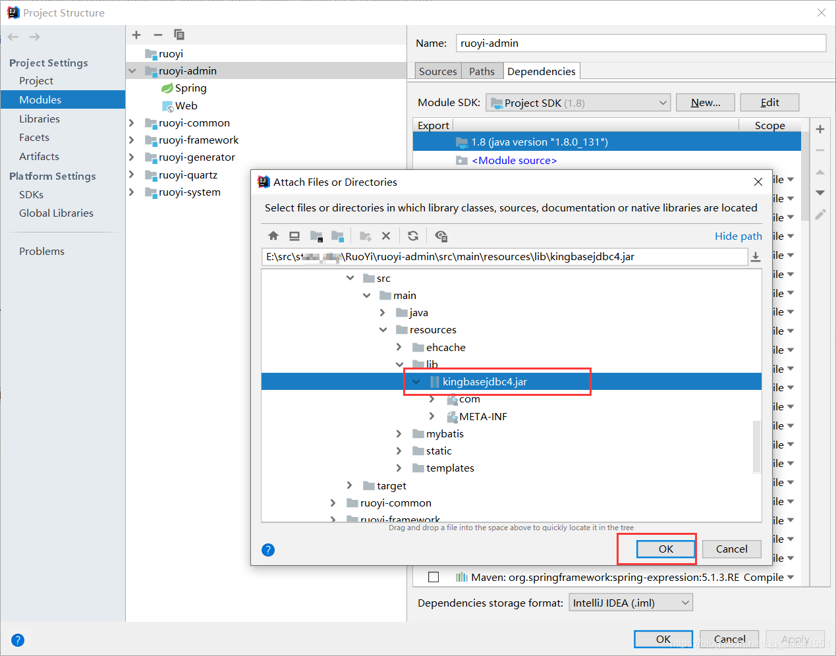Screen dimensions: 836x656
Task: Switch to the Sources tab
Action: [437, 71]
